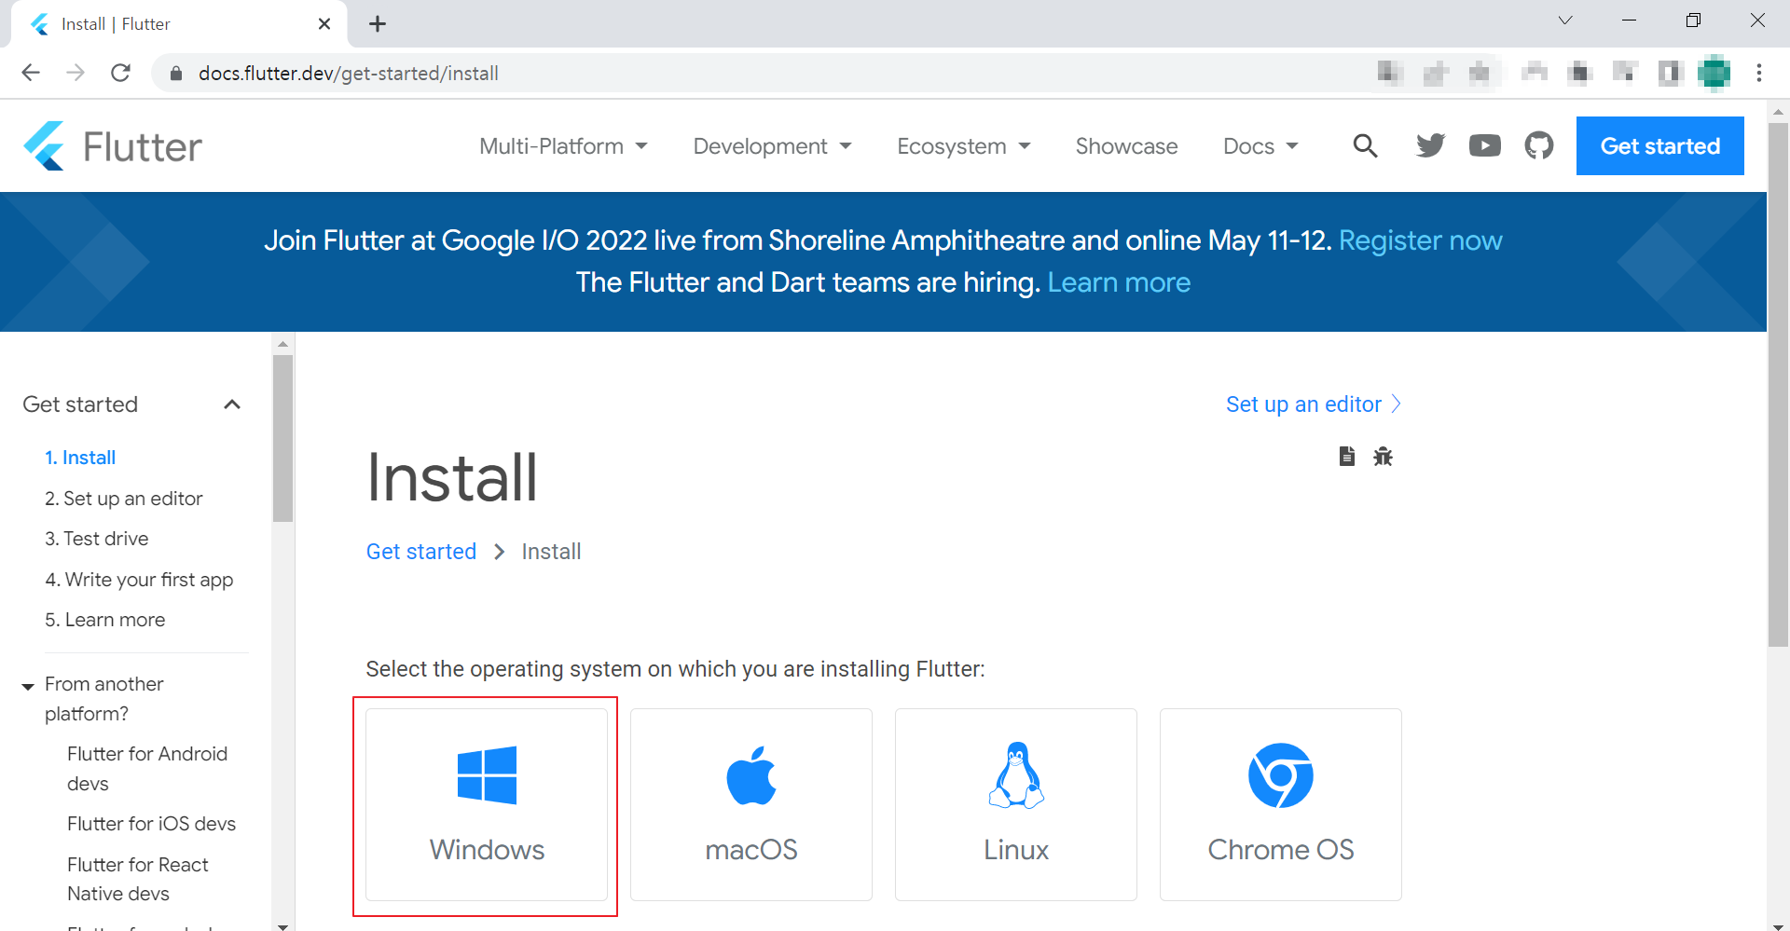The image size is (1790, 931).
Task: Open Flutter for React Native devs link
Action: click(x=138, y=879)
